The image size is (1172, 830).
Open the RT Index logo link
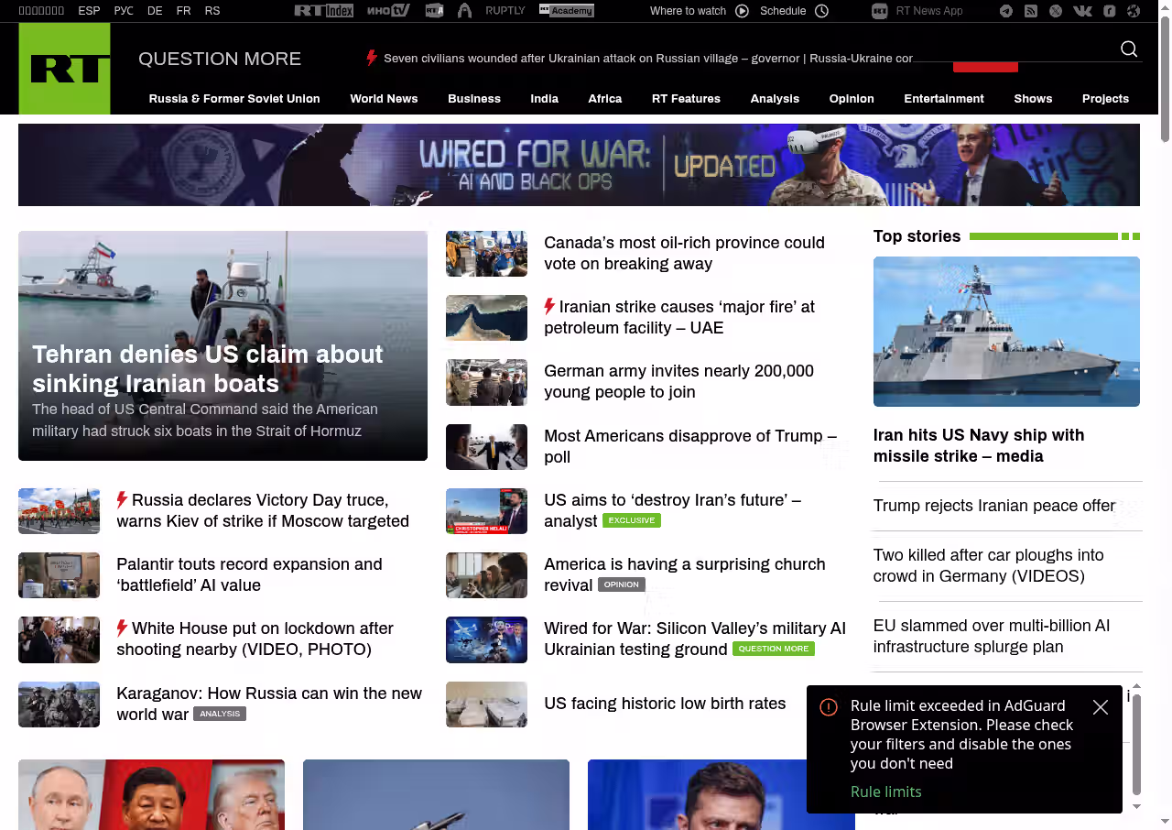pyautogui.click(x=324, y=11)
